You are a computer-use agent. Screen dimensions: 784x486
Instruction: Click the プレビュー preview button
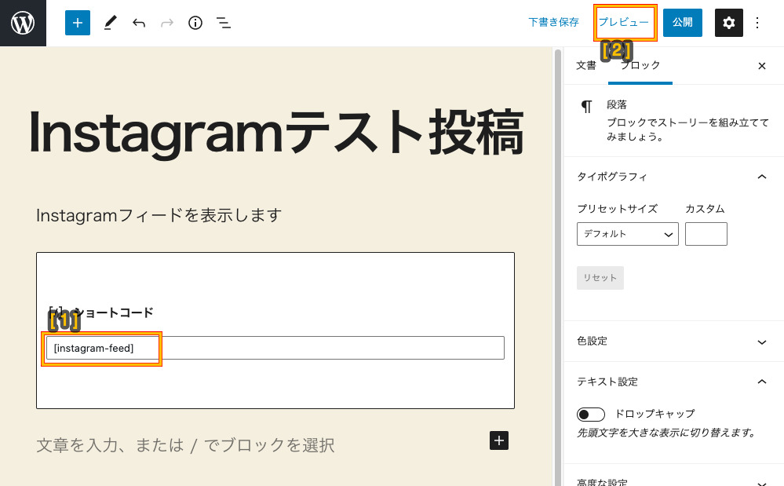[x=623, y=23]
